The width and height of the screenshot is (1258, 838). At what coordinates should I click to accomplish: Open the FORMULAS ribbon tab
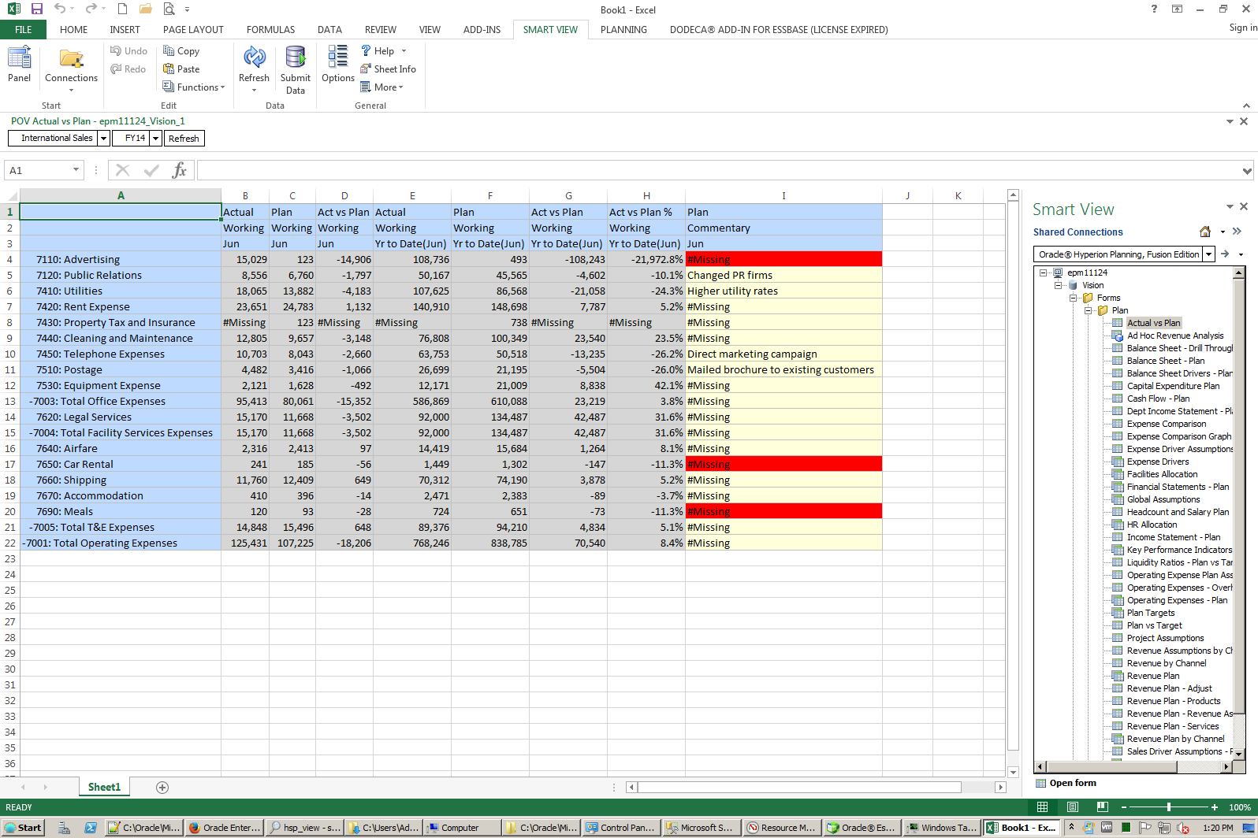(270, 30)
